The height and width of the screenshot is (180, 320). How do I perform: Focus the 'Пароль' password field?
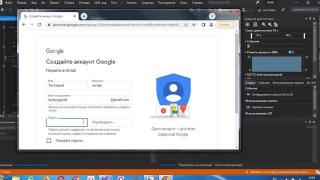pos(66,122)
